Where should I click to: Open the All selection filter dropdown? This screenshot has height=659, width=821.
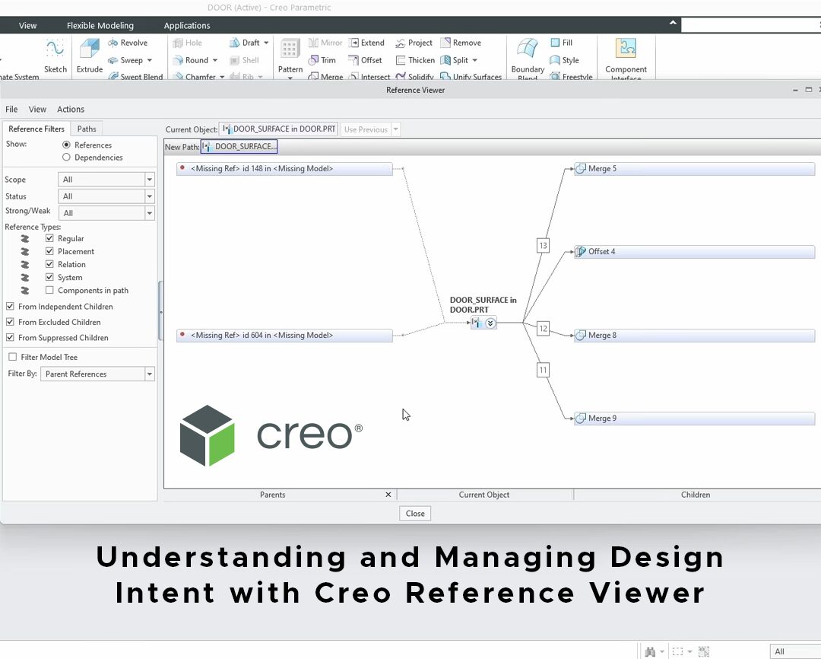tap(795, 651)
